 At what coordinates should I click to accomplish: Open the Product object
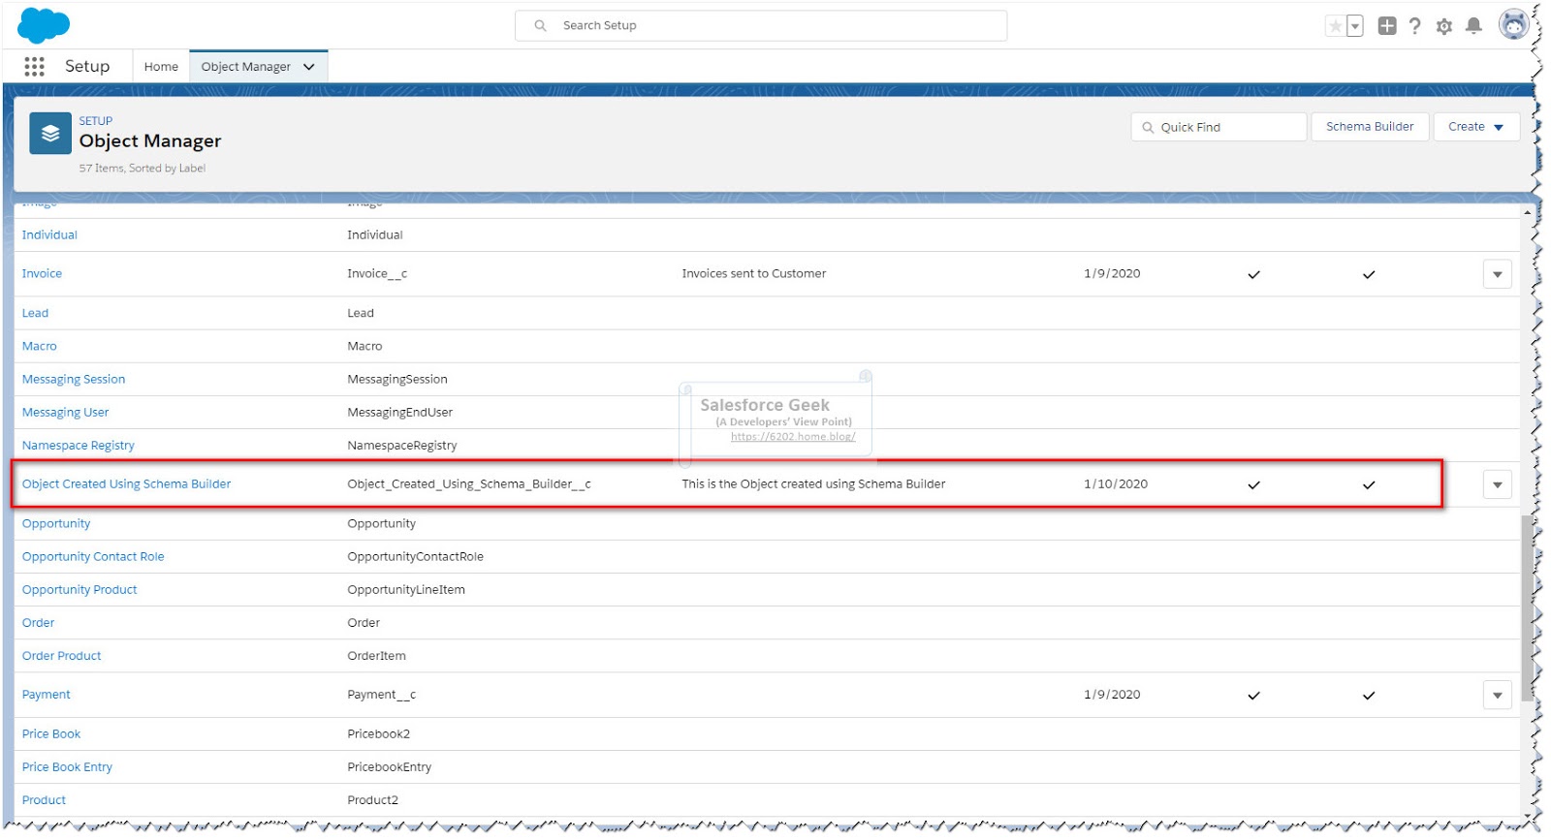(x=44, y=800)
